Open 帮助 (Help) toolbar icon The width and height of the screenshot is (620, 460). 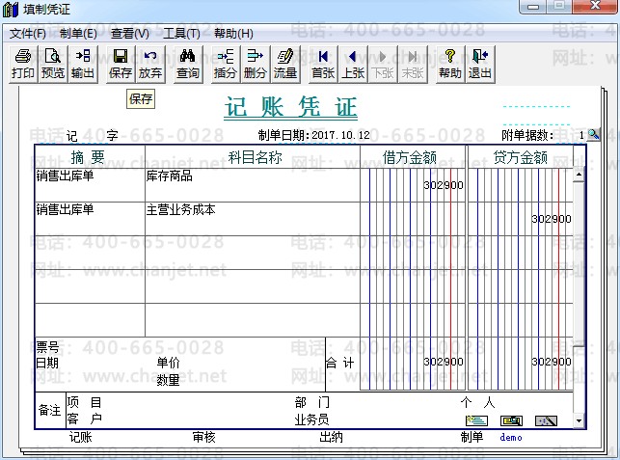449,64
